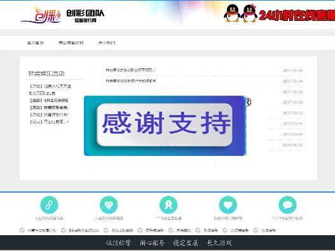Close the 感谢支持 popup with the X icon

point(249,102)
